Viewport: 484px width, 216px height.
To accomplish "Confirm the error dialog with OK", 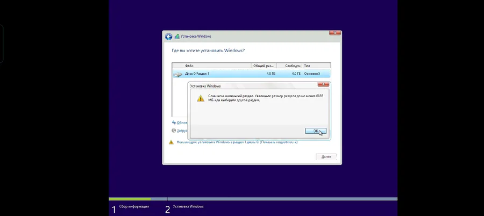I will [x=316, y=131].
